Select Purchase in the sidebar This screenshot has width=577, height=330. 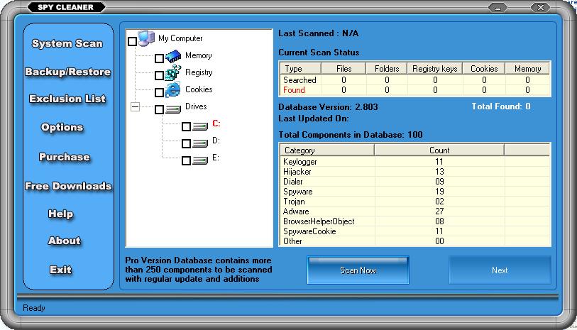click(65, 157)
